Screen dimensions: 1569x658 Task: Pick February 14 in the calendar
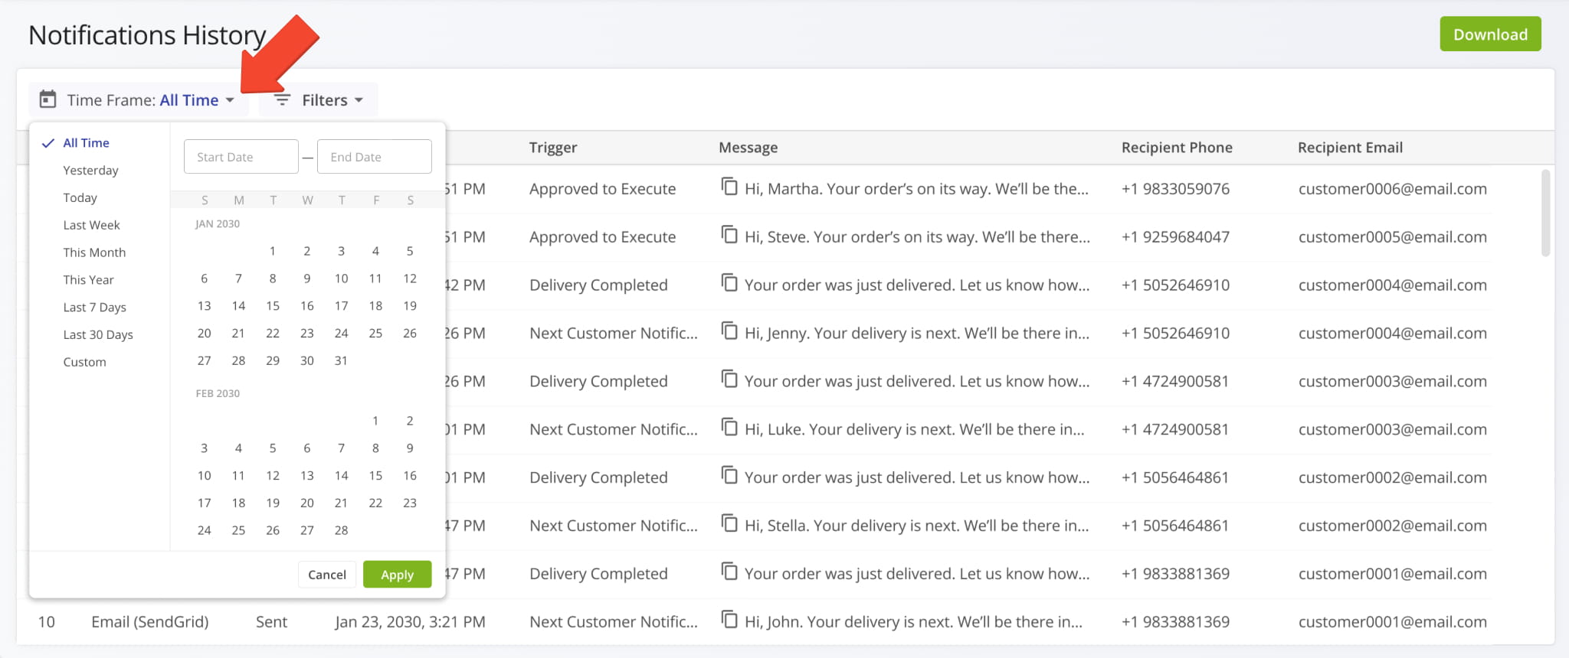tap(341, 476)
